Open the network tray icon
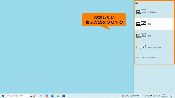The image size is (175, 98). [154, 96]
